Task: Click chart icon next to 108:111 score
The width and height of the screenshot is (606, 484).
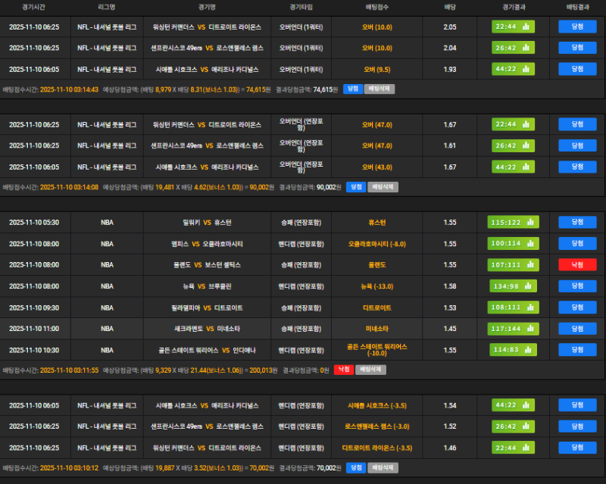Action: (528, 308)
